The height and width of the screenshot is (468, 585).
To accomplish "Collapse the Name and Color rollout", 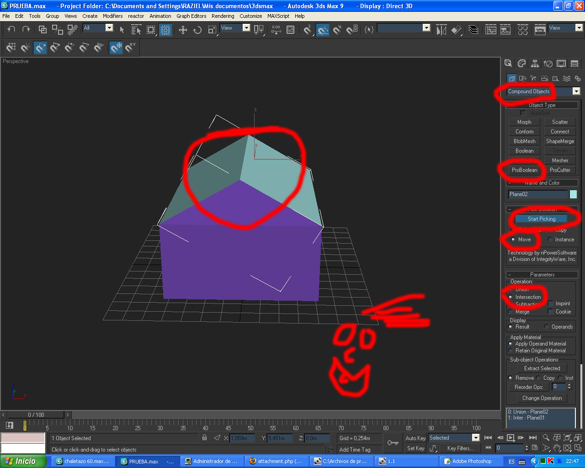I will 542,183.
